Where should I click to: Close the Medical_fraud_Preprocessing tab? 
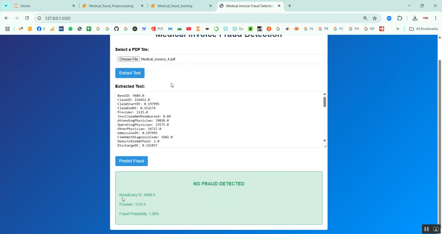click(142, 6)
